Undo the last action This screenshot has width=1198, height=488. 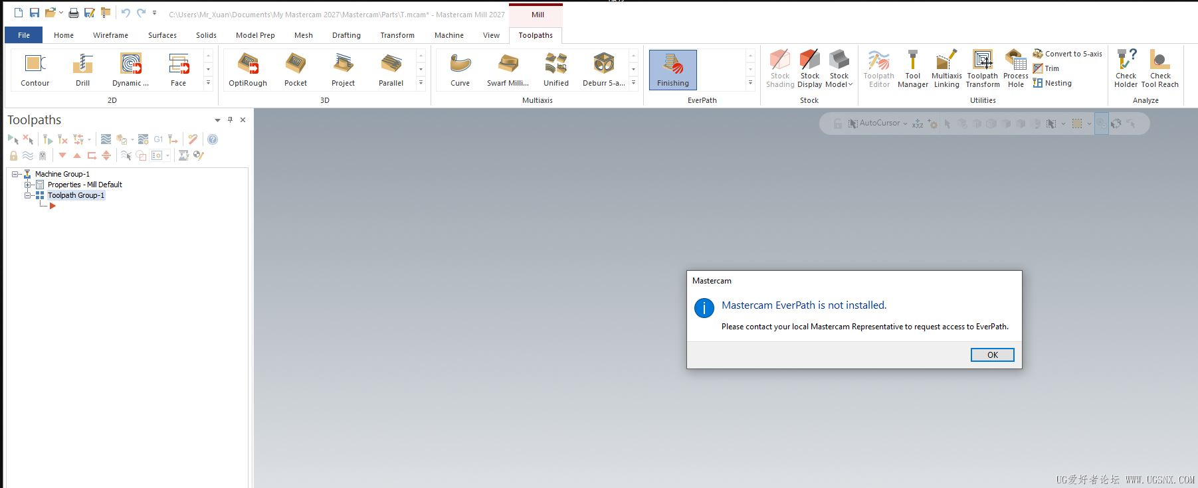(x=126, y=13)
